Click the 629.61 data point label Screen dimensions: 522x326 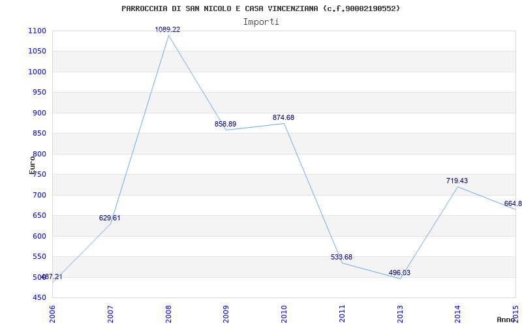click(110, 218)
